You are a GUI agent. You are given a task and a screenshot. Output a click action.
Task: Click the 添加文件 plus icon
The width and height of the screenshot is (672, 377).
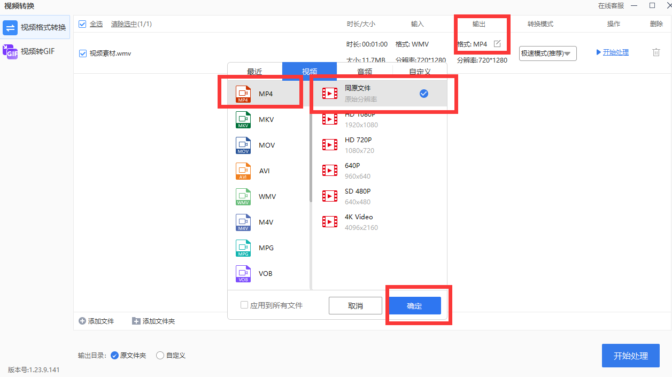tap(82, 321)
